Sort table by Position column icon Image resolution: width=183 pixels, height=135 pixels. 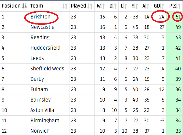click(x=24, y=6)
